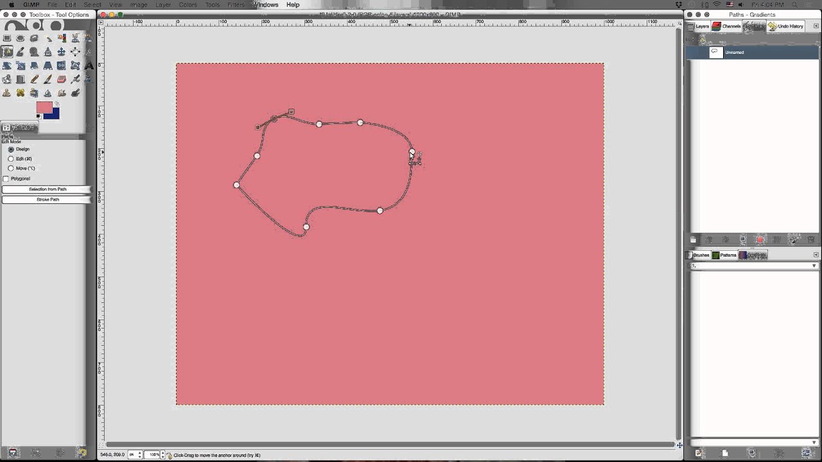Select the Color Picker eyedropper tool
This screenshot has width=822, height=462.
[x=21, y=52]
